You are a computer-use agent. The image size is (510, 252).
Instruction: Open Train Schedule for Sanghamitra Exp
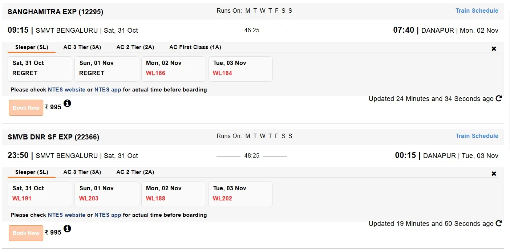[x=477, y=11]
